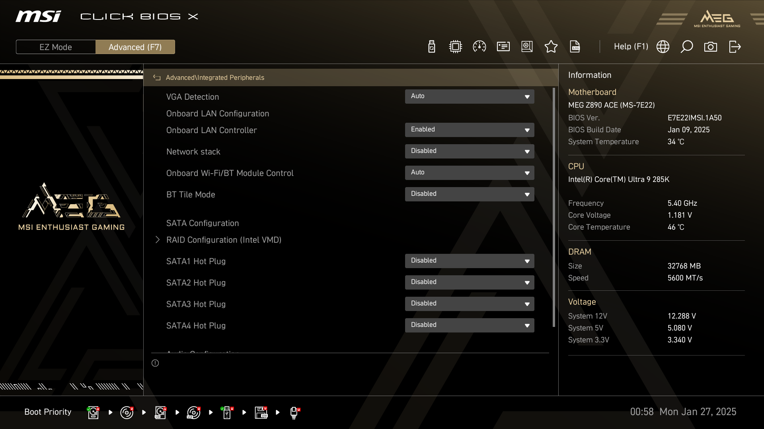The image size is (764, 429).
Task: Open the M-Flash USB update icon
Action: 431,47
